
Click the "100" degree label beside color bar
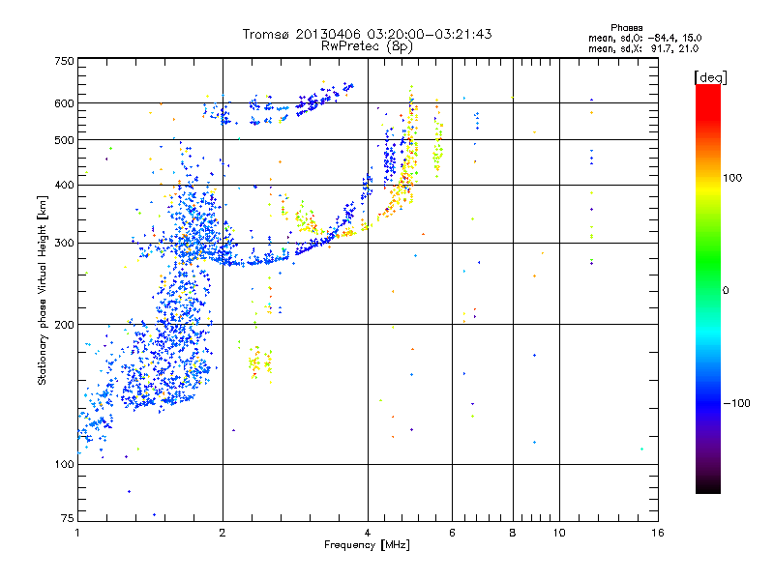(x=732, y=178)
